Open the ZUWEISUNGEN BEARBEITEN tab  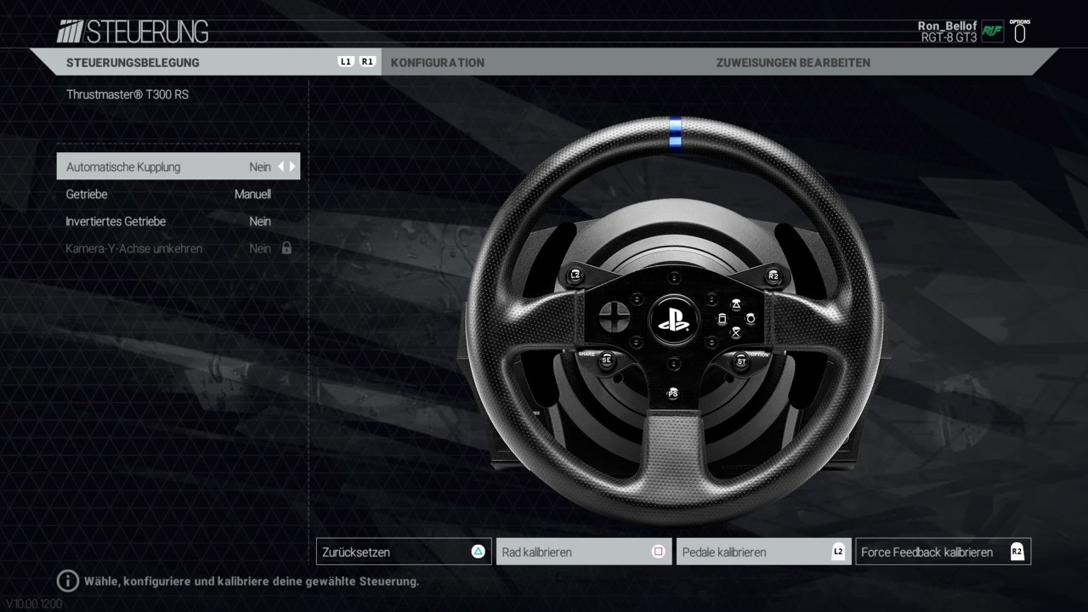(x=793, y=62)
